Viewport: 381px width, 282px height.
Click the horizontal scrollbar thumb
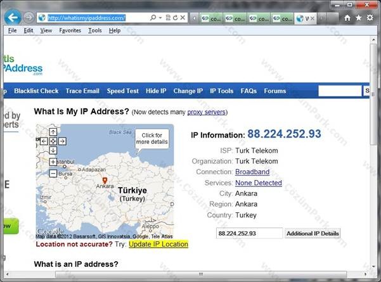pos(201,274)
